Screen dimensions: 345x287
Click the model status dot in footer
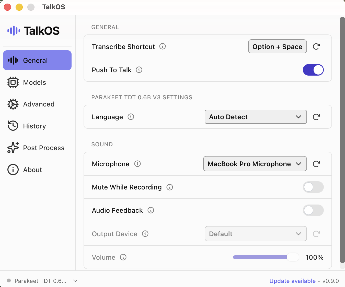(x=9, y=281)
